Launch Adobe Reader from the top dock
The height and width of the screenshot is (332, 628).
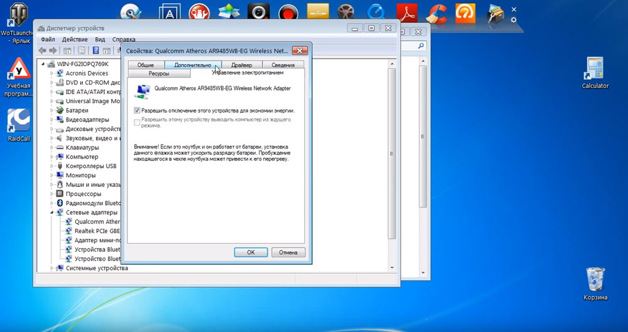[x=406, y=13]
